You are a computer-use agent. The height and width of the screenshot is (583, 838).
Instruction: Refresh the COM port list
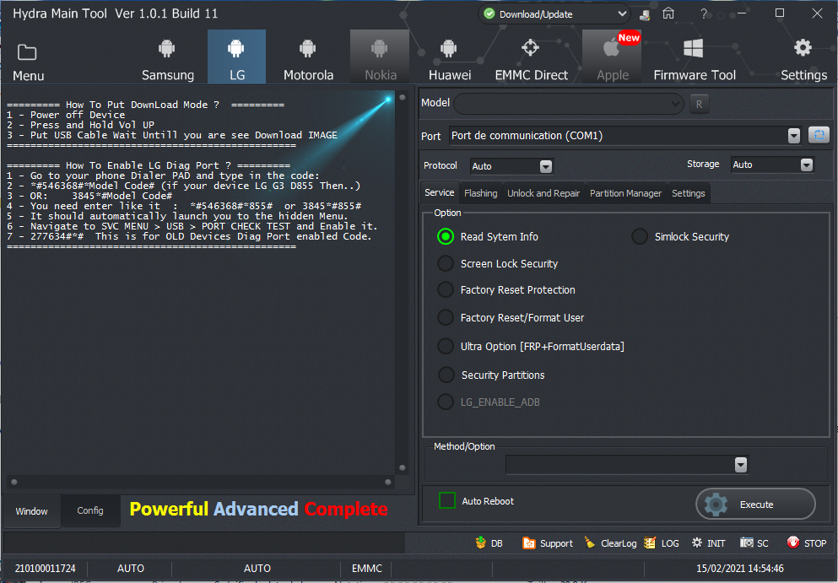pos(819,135)
